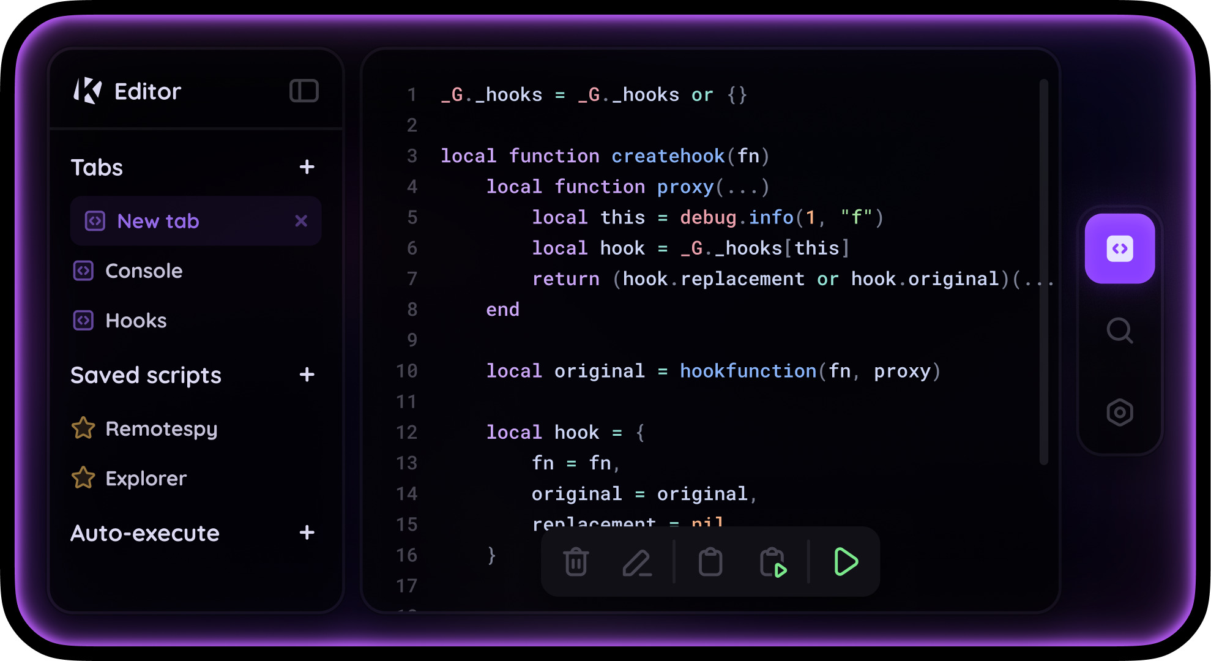This screenshot has width=1211, height=661.
Task: Close the New tab item
Action: click(x=301, y=221)
